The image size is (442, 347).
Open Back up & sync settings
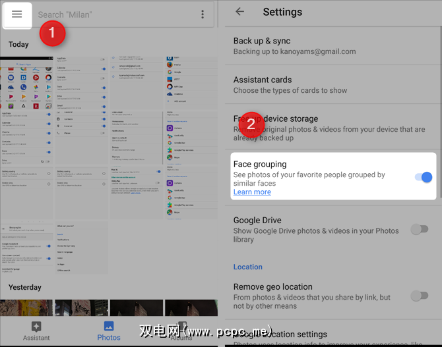coord(333,46)
